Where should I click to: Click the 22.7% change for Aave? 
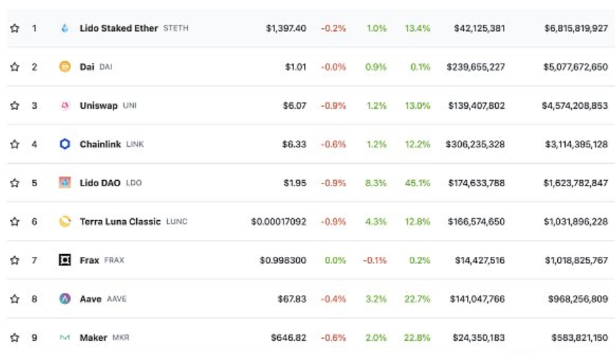point(418,299)
